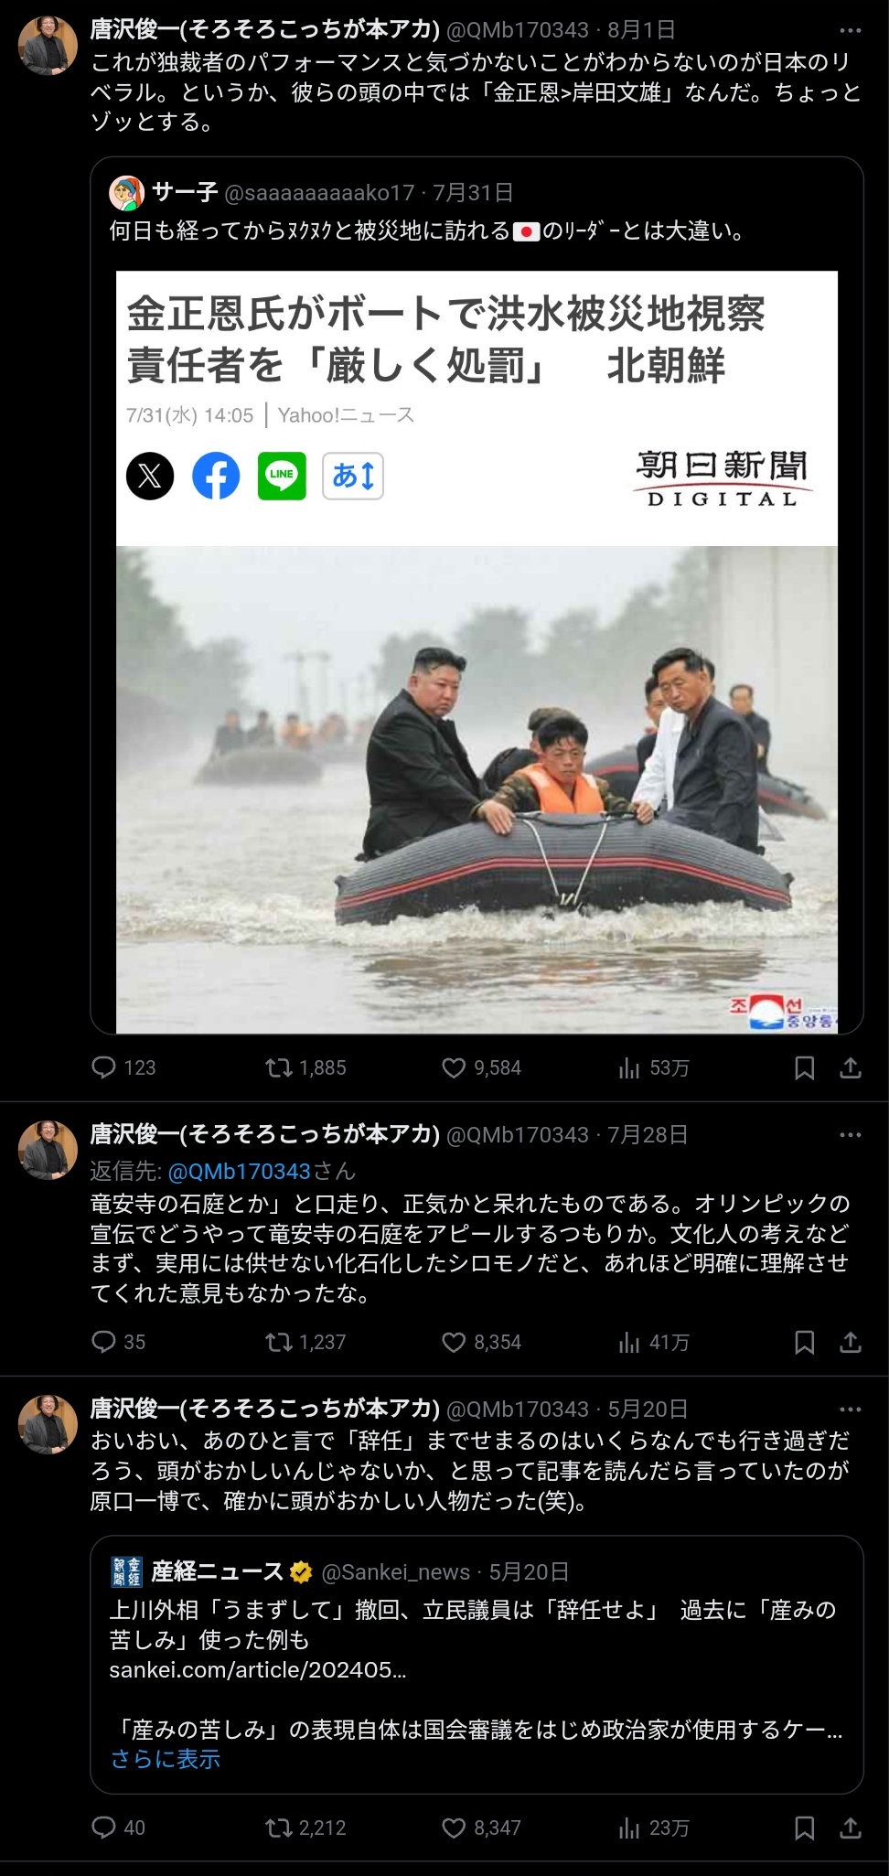This screenshot has height=1876, width=889.
Task: Open the top tweet author's profile picture
Action: tap(48, 46)
